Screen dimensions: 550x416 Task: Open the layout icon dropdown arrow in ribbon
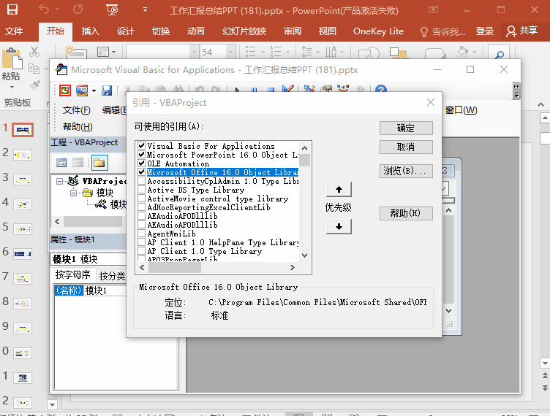pos(113,53)
